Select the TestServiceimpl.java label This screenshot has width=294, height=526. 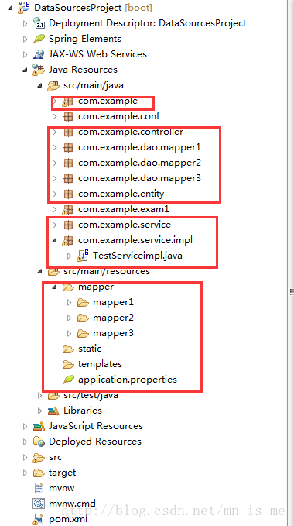(138, 256)
